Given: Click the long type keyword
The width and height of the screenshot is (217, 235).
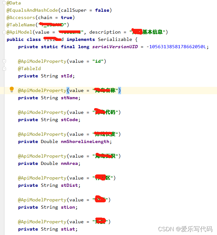Looking at the screenshot, I should [84, 47].
